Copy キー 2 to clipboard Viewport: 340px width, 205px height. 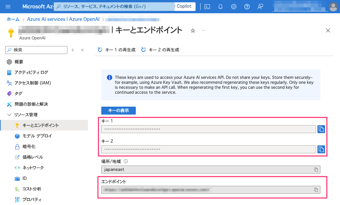pyautogui.click(x=321, y=149)
